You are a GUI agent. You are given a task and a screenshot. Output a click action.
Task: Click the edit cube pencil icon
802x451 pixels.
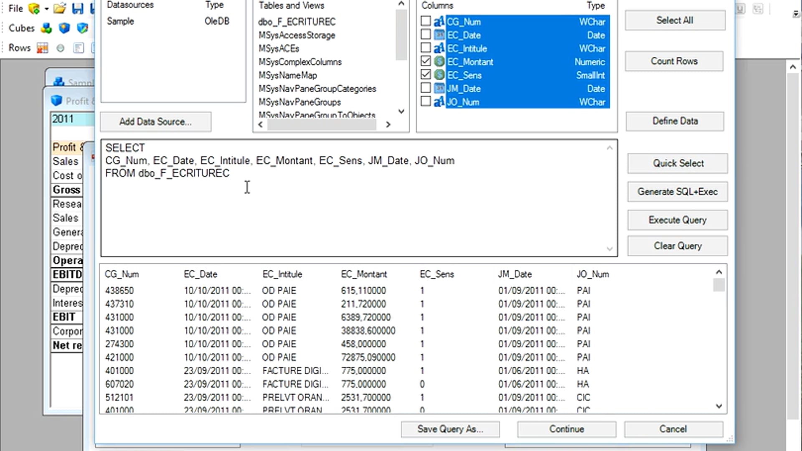[83, 28]
